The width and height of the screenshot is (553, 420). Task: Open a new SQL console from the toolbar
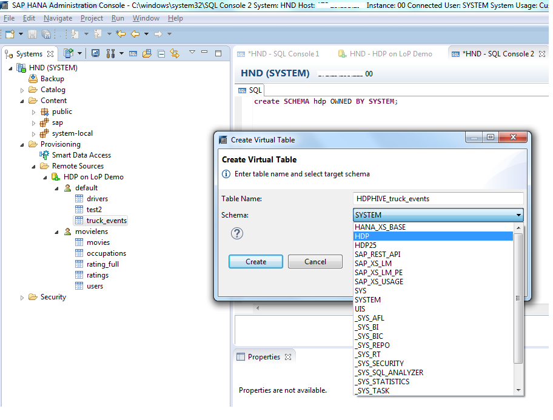pos(133,53)
